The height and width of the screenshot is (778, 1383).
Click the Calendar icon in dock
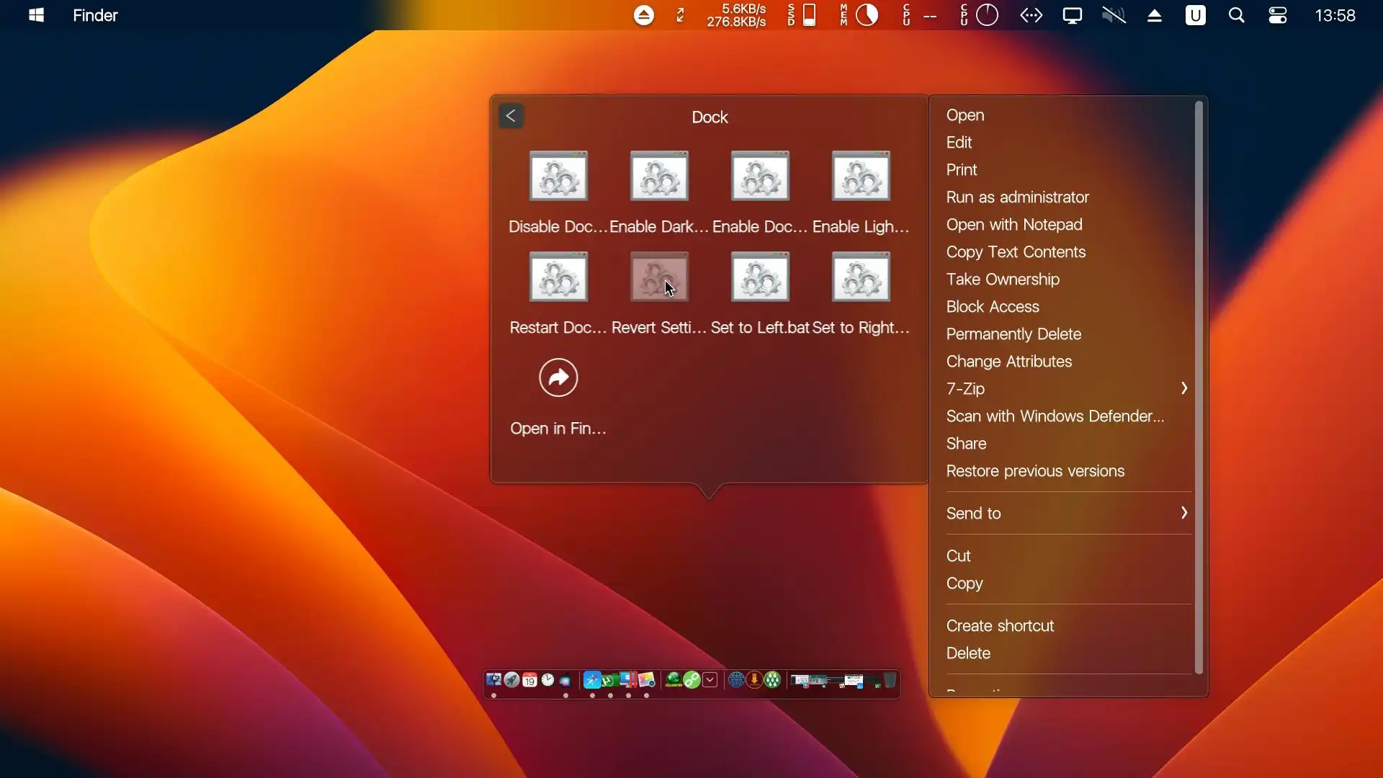pos(529,680)
